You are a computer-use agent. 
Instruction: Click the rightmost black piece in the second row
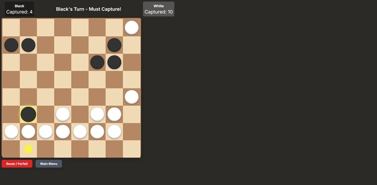point(114,45)
